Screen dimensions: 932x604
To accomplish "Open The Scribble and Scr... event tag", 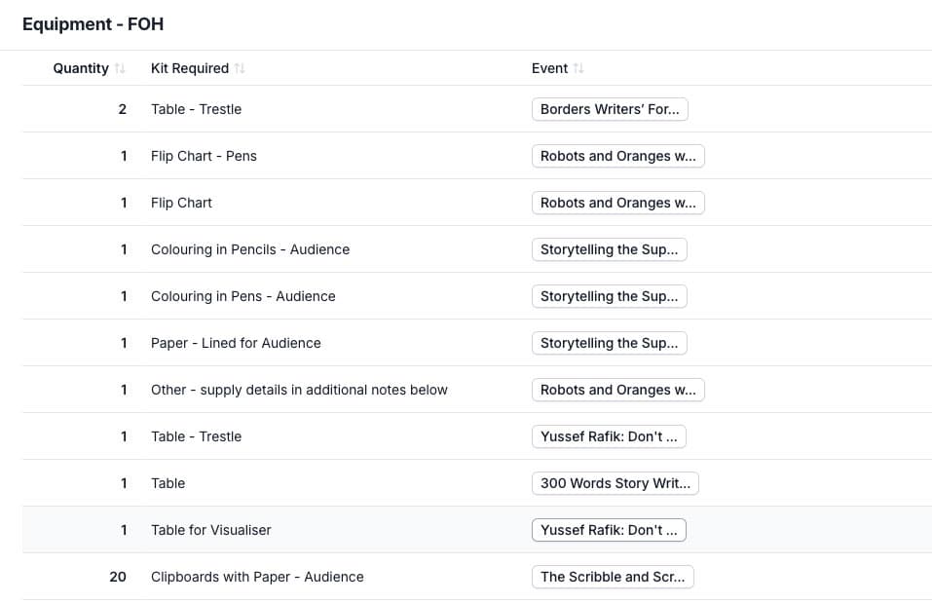I will click(613, 577).
